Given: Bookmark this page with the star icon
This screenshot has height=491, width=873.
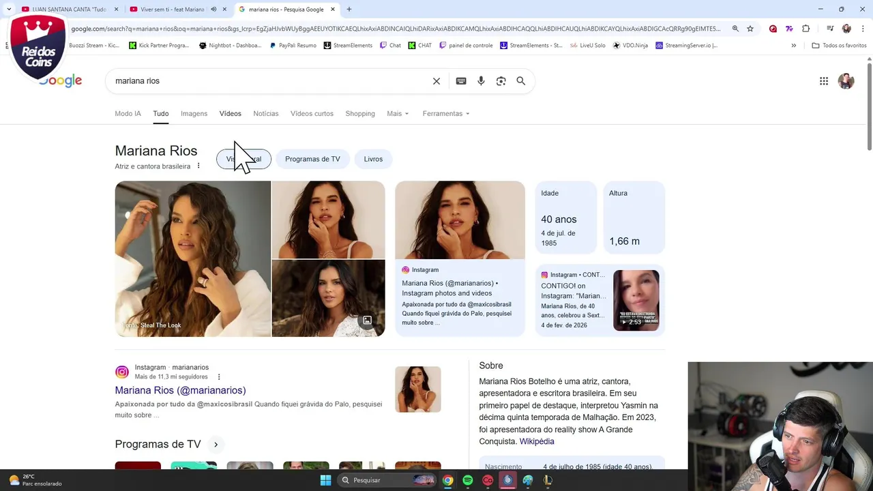Looking at the screenshot, I should [750, 29].
